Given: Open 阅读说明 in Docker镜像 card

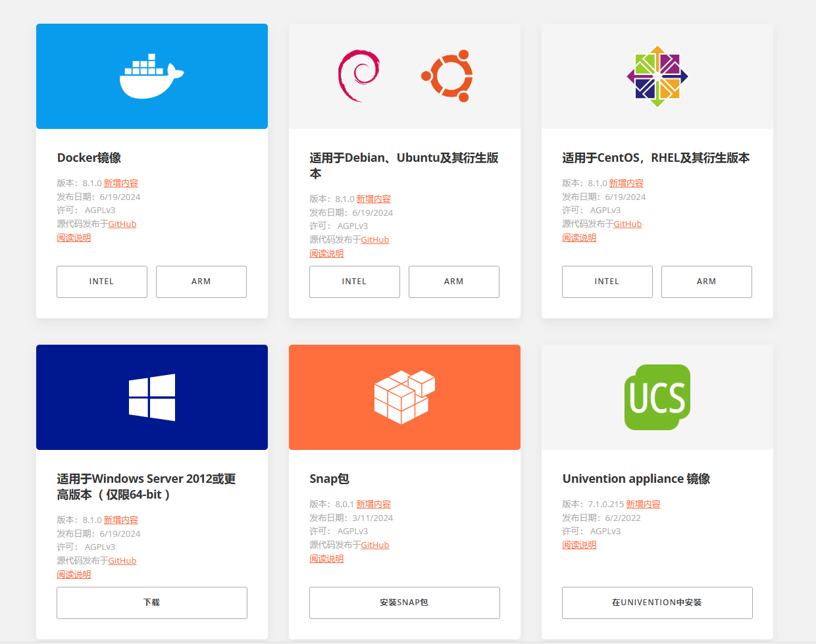Looking at the screenshot, I should pyautogui.click(x=74, y=237).
